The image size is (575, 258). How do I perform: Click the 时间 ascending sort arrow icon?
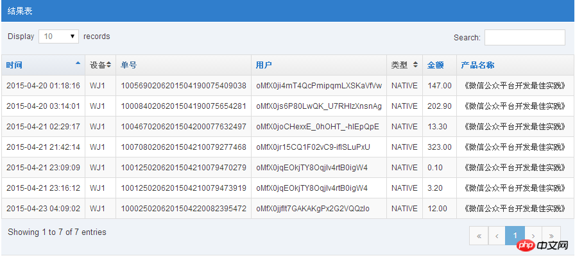[78, 63]
